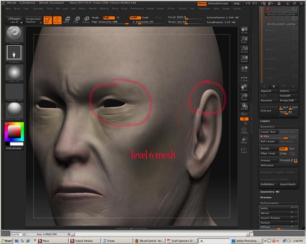Click the SwitchColor button
The width and height of the screenshot is (306, 244).
point(14,148)
